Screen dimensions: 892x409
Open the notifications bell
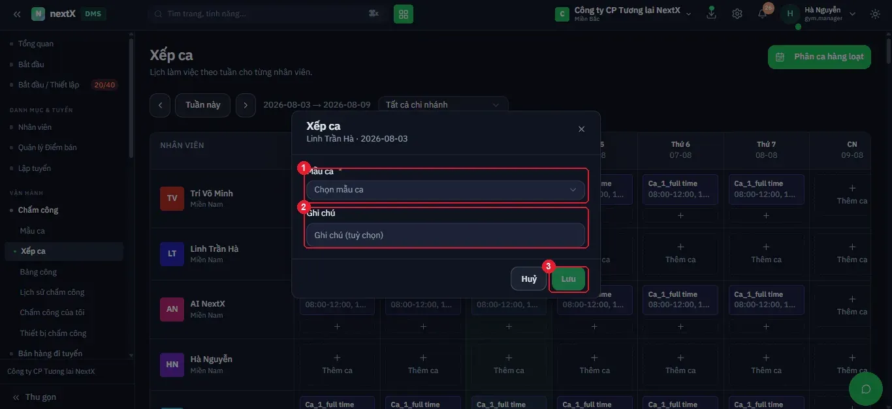coord(763,14)
